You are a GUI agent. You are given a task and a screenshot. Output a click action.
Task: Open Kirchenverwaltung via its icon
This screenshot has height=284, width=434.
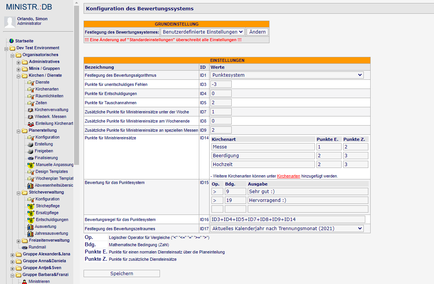[x=31, y=110]
